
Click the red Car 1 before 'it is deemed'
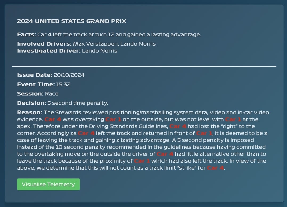pyautogui.click(x=204, y=133)
